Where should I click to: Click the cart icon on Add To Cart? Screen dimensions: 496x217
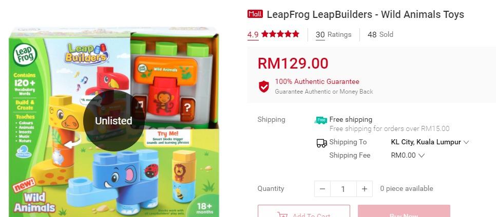pyautogui.click(x=282, y=214)
